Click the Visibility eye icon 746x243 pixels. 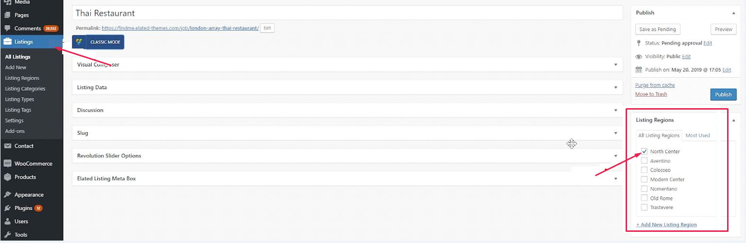click(x=639, y=57)
